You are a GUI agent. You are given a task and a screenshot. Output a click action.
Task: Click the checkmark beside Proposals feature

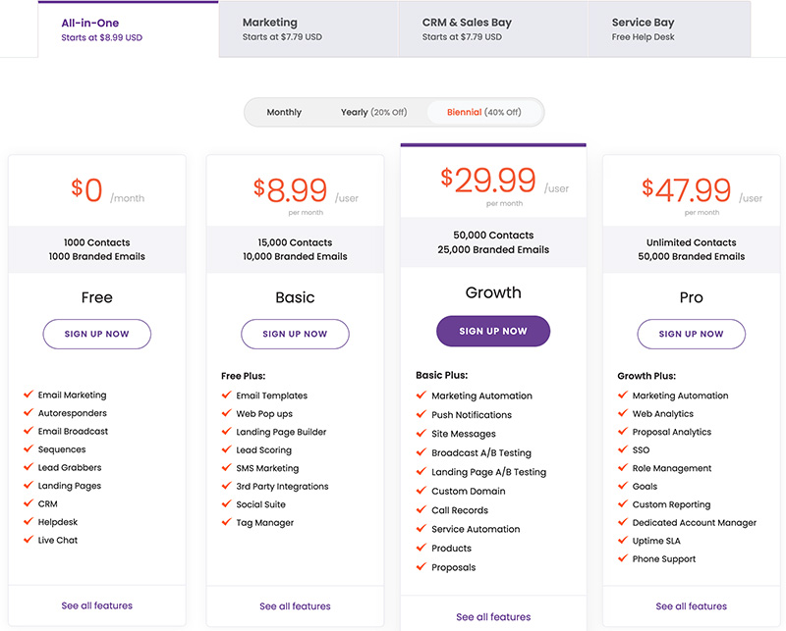coord(421,567)
